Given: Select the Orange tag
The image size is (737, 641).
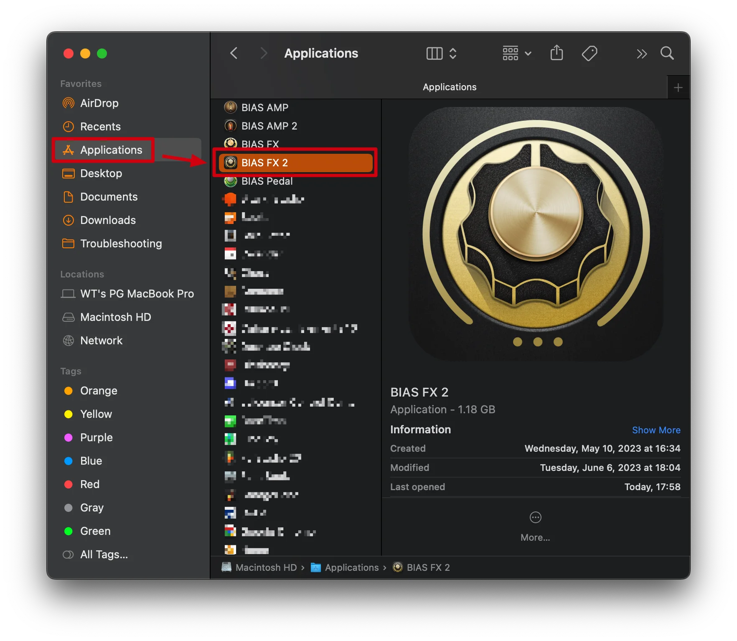Looking at the screenshot, I should (99, 391).
